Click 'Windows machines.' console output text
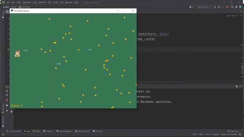 click(x=156, y=102)
